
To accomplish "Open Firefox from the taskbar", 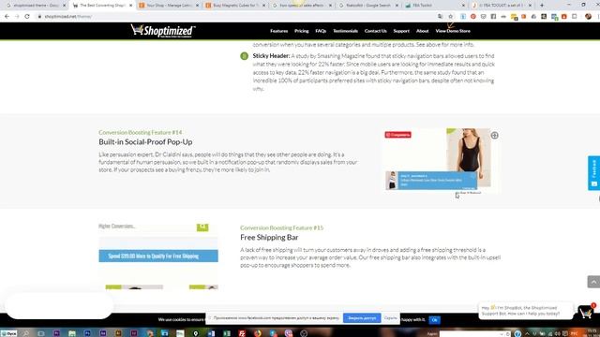I will tap(258, 333).
